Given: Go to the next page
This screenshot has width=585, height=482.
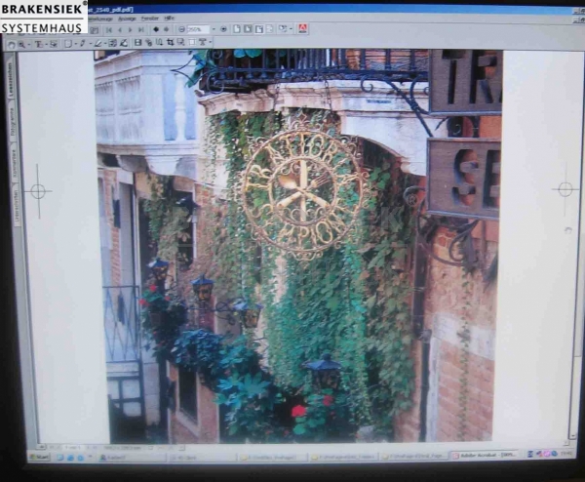Looking at the screenshot, I should pyautogui.click(x=131, y=30).
